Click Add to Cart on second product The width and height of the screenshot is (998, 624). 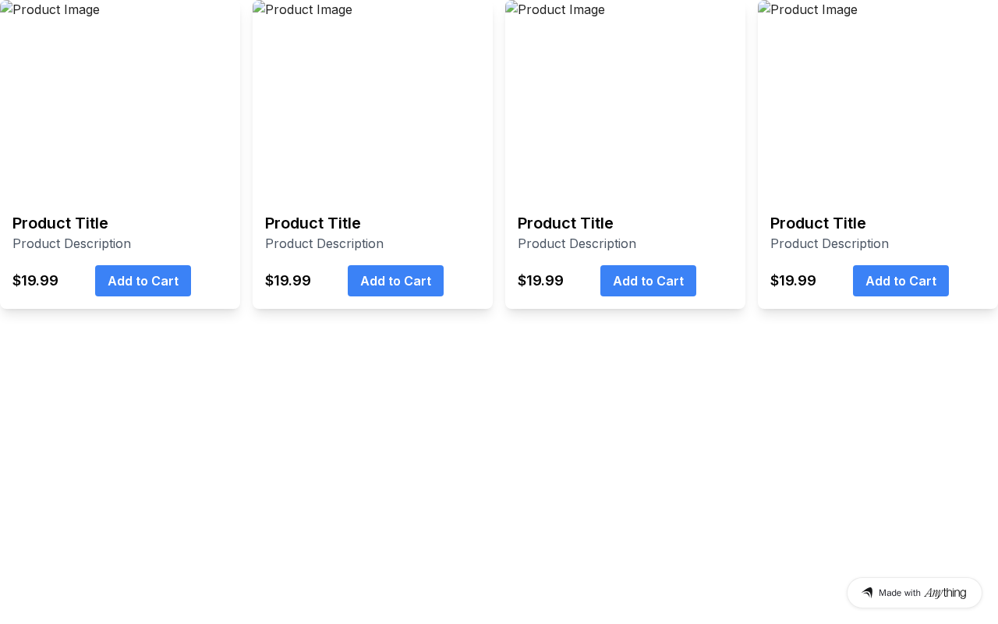click(395, 281)
